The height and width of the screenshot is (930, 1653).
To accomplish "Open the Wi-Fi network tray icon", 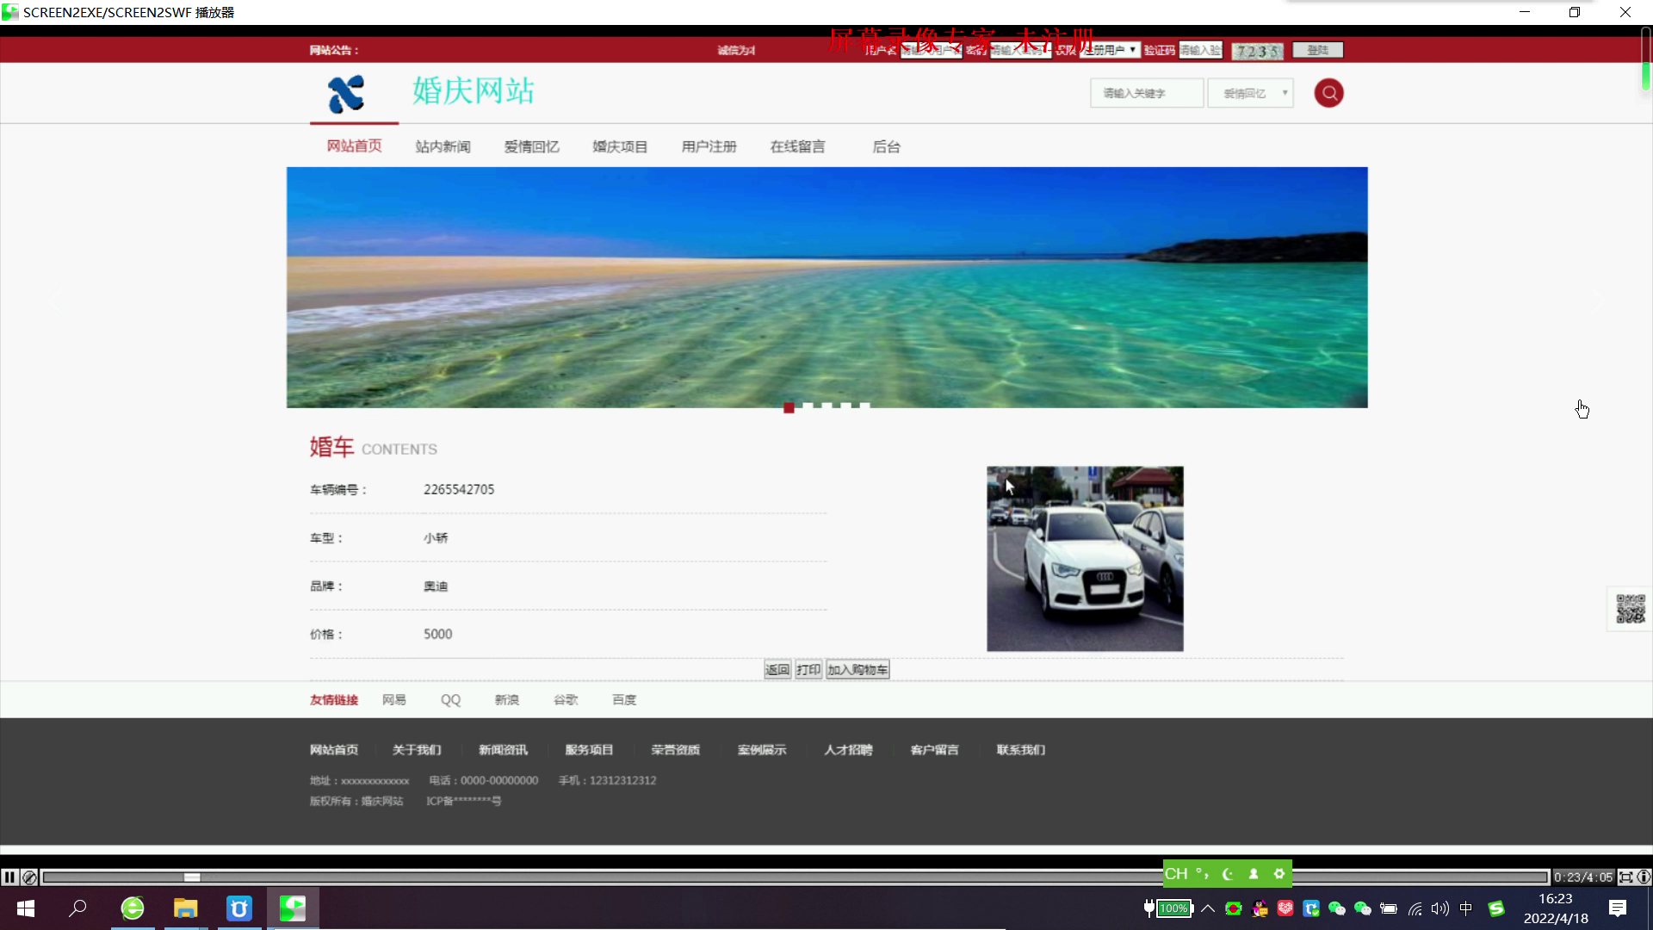I will tap(1415, 908).
